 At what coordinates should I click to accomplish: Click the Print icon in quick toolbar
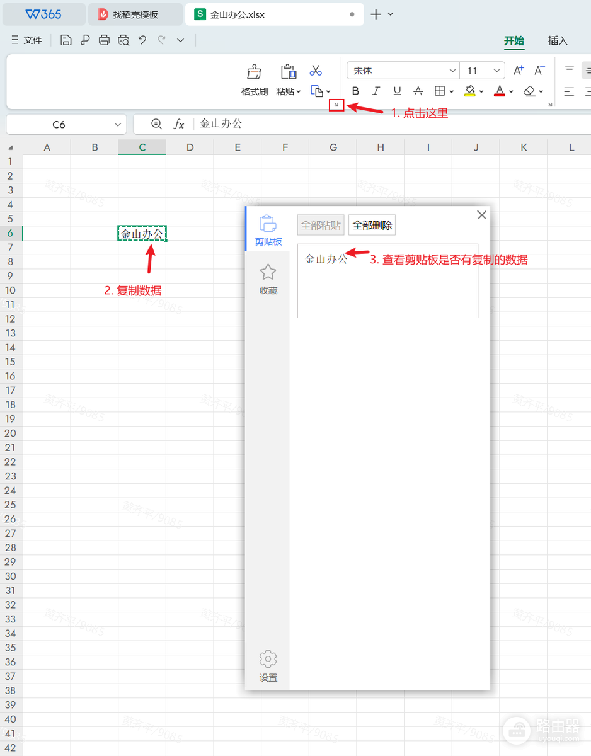click(105, 40)
